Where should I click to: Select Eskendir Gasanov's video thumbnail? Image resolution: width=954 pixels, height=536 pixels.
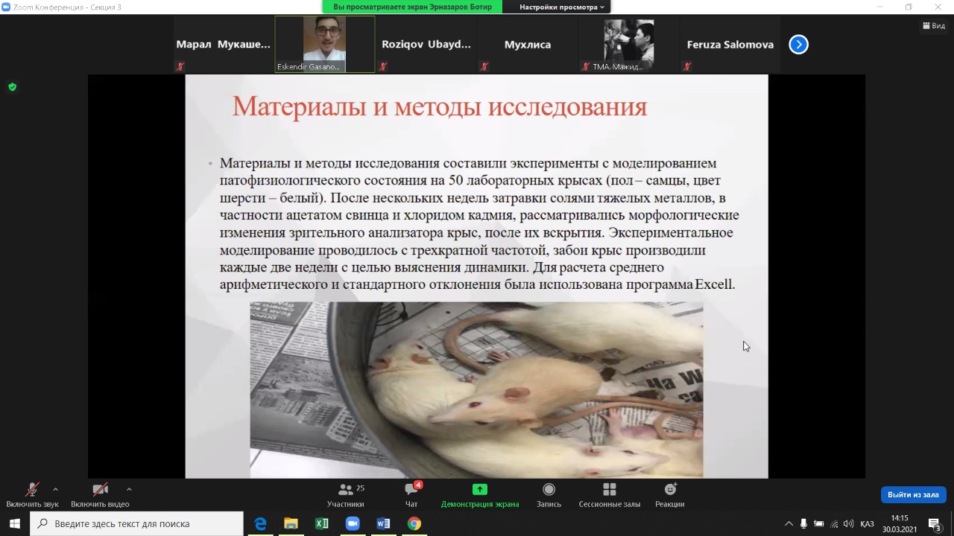[x=325, y=44]
